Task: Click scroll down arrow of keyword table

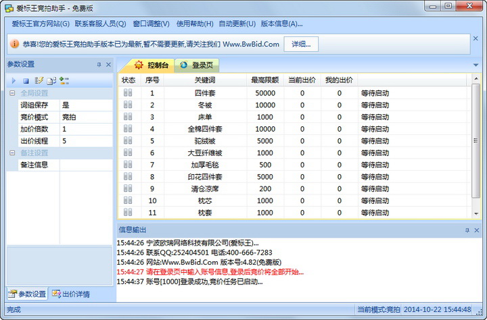Action: [476, 213]
